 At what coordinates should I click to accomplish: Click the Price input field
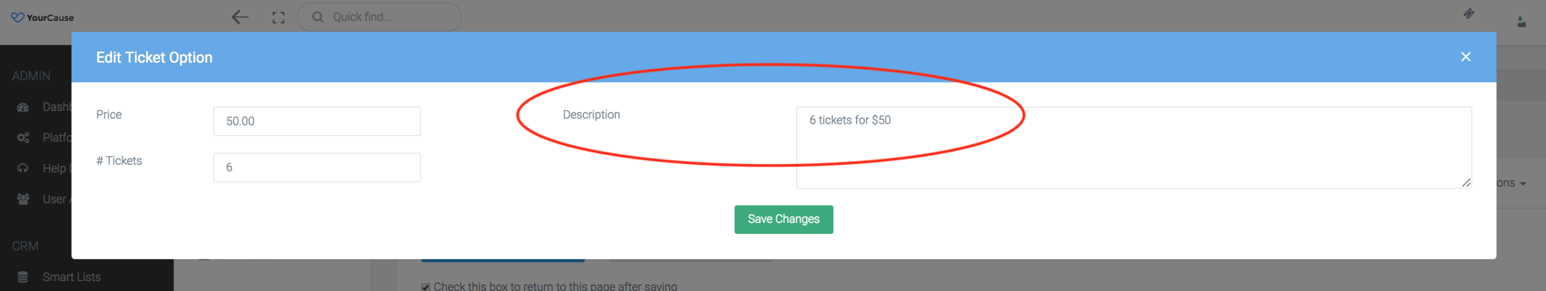pyautogui.click(x=317, y=121)
